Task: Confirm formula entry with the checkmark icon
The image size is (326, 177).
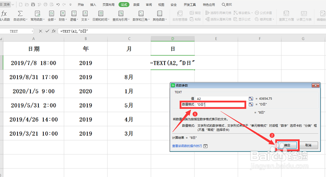Action: [47, 31]
